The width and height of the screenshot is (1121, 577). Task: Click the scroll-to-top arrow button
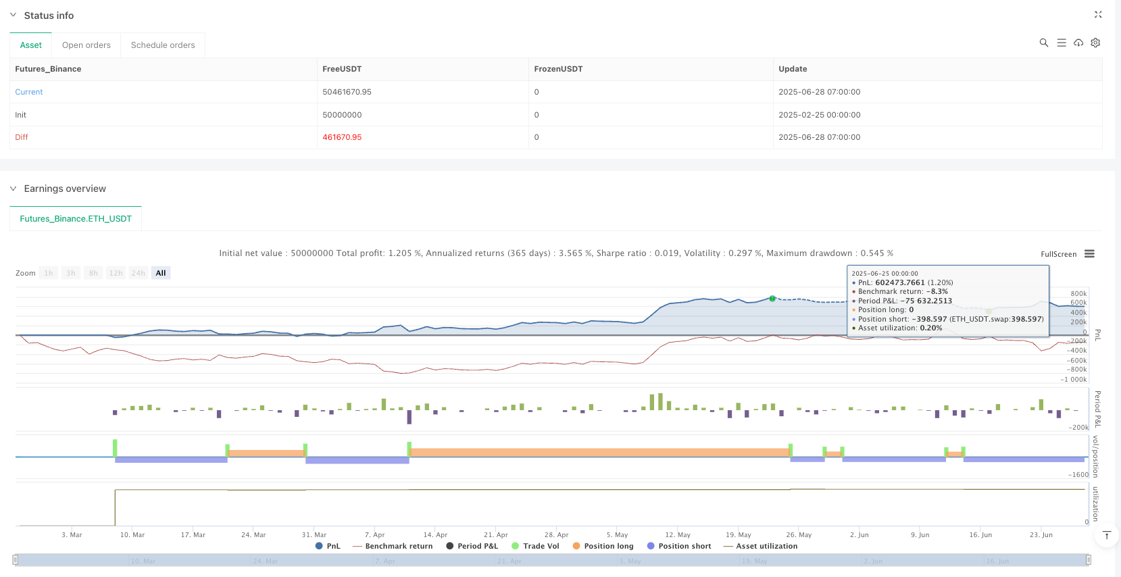click(x=1106, y=535)
